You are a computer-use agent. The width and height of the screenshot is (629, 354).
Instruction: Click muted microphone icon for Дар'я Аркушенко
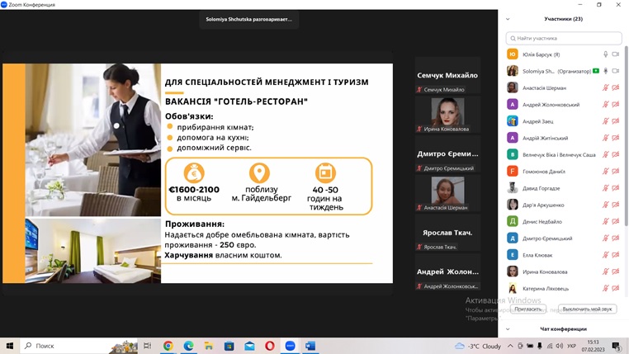(x=606, y=205)
